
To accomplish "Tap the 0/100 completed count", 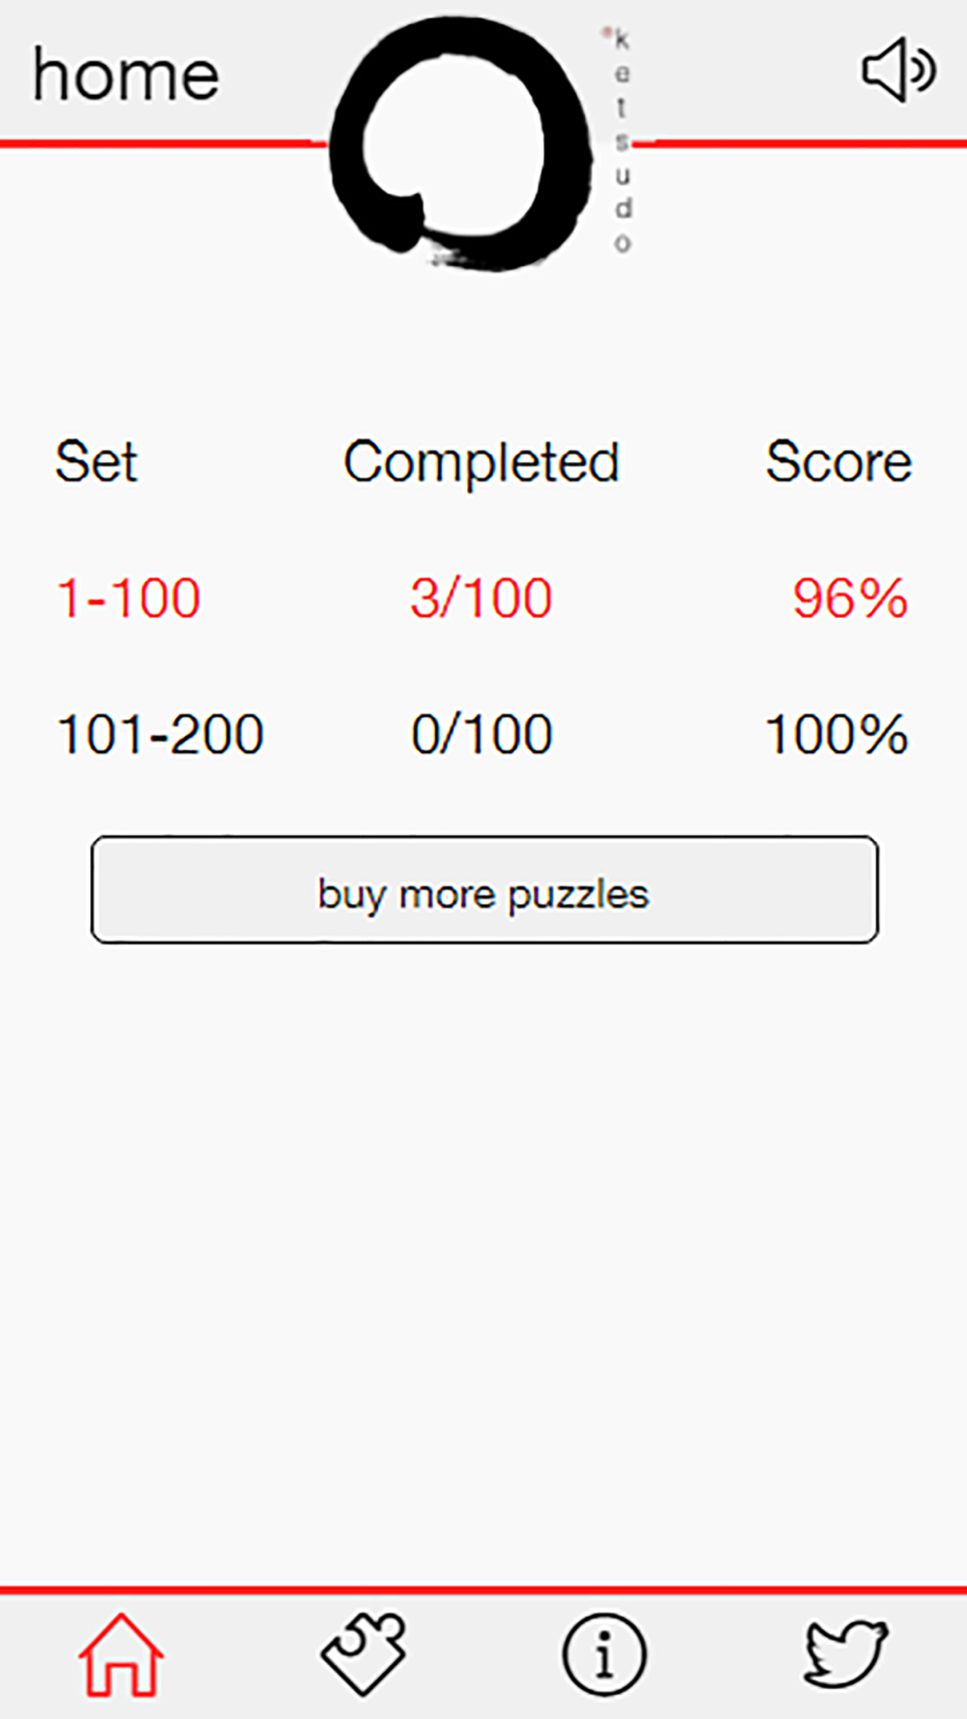I will pos(482,735).
